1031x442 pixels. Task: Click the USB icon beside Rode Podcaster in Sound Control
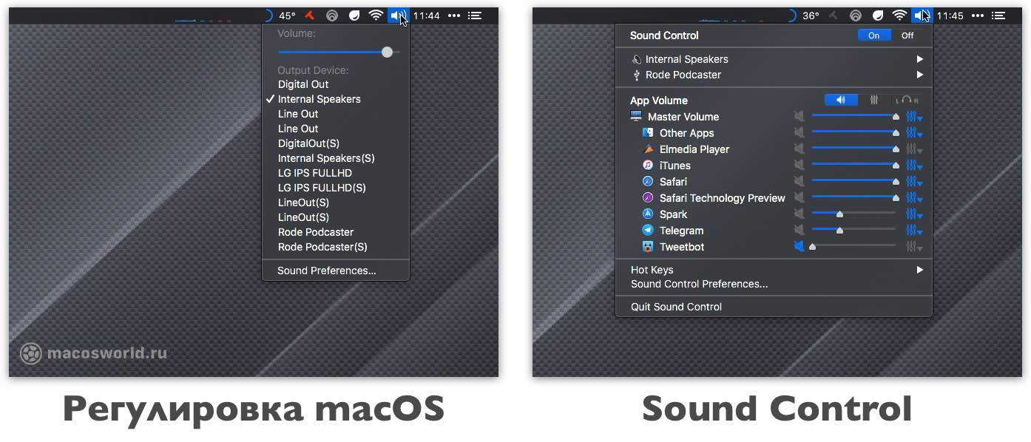click(636, 75)
